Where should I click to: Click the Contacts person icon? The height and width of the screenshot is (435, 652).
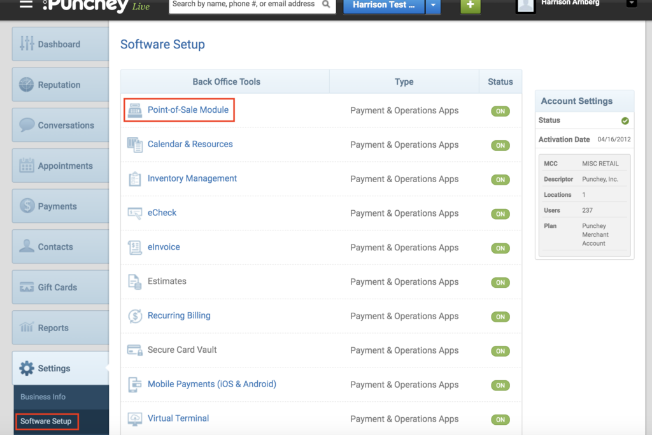click(27, 246)
